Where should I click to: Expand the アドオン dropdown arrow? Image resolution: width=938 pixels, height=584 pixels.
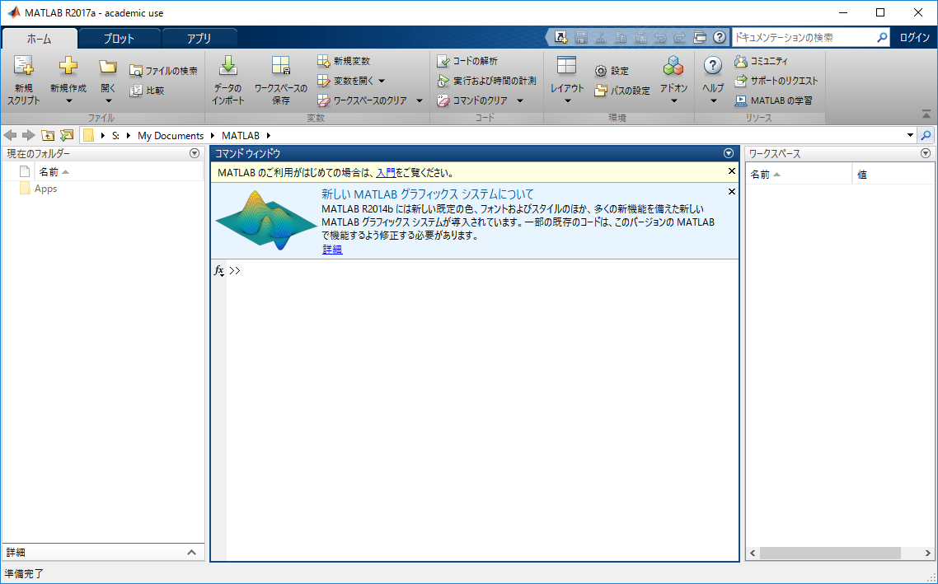point(674,101)
